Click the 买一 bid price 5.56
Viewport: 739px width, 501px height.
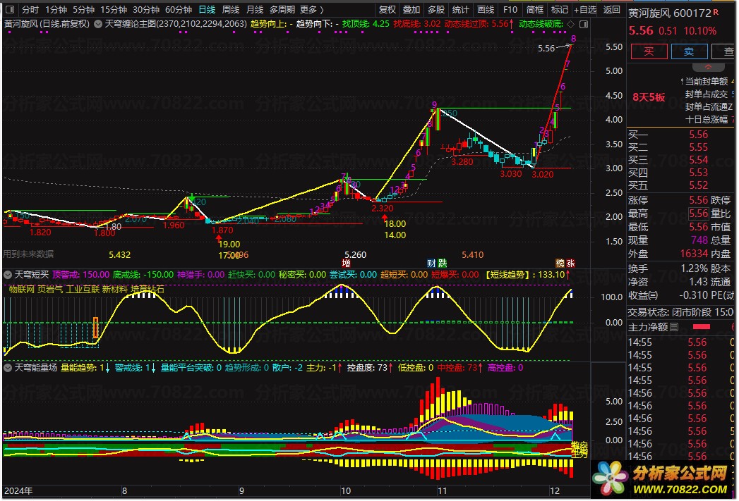[x=699, y=135]
